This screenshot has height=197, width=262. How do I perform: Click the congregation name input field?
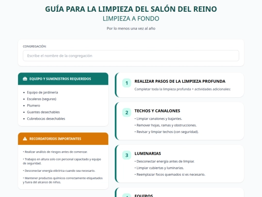pos(131,55)
